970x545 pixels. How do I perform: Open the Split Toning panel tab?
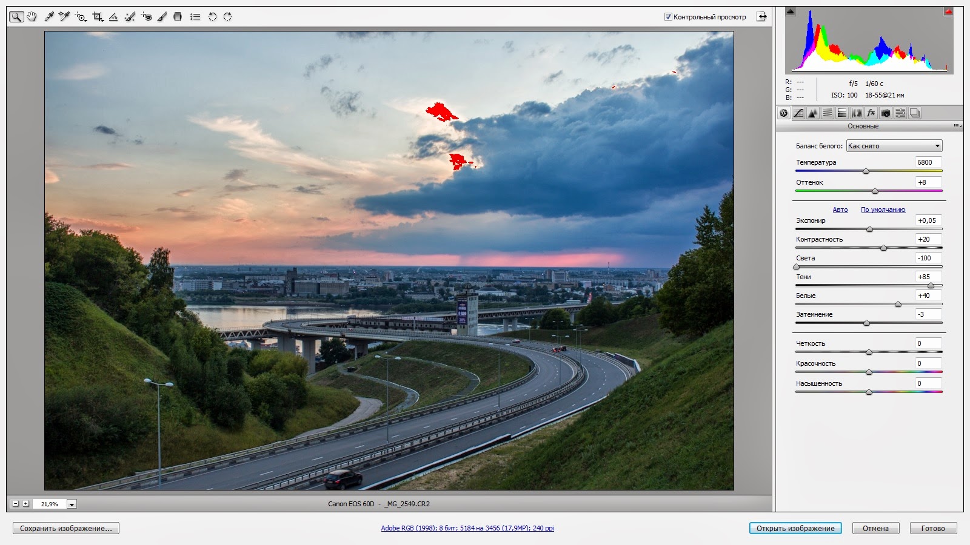(842, 113)
